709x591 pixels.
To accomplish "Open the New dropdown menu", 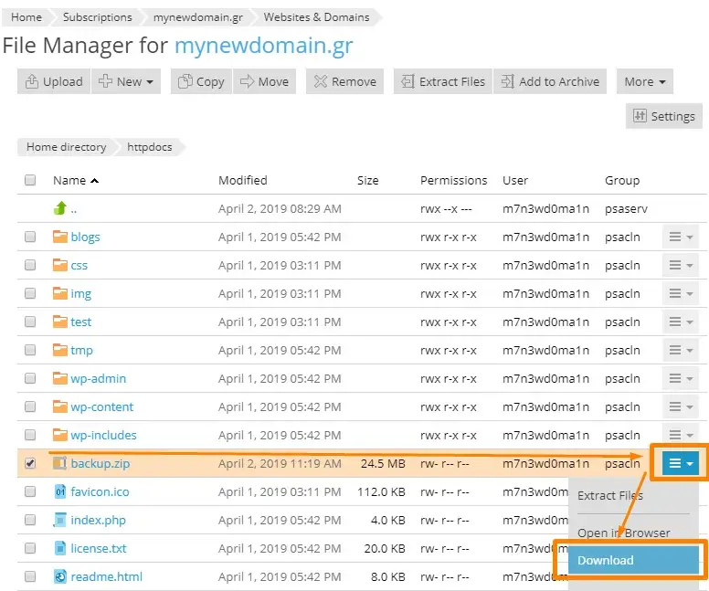I will [x=126, y=81].
